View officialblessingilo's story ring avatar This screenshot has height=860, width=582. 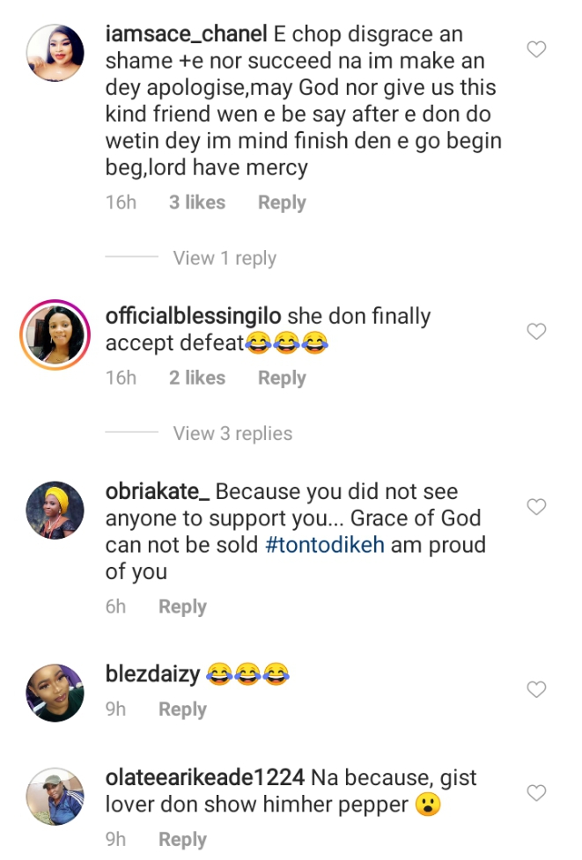[x=55, y=335]
